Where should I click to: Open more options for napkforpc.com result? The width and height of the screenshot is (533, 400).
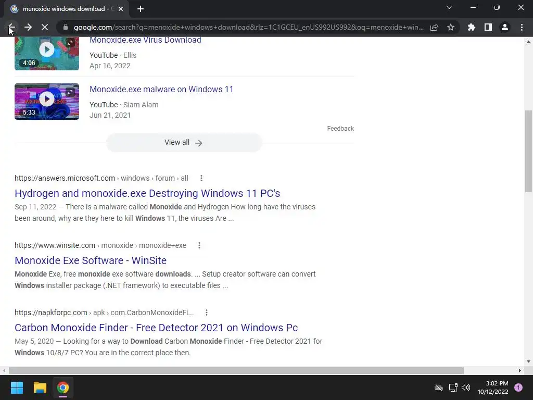pyautogui.click(x=206, y=312)
